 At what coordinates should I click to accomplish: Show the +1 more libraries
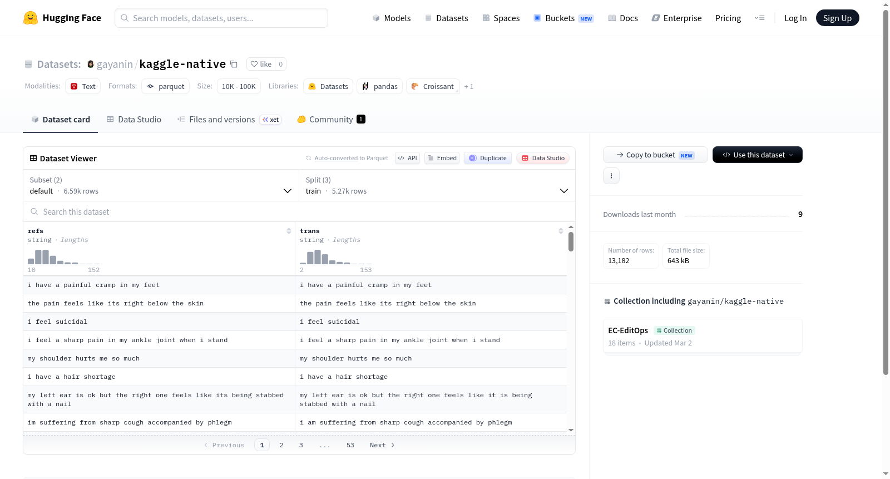[469, 86]
